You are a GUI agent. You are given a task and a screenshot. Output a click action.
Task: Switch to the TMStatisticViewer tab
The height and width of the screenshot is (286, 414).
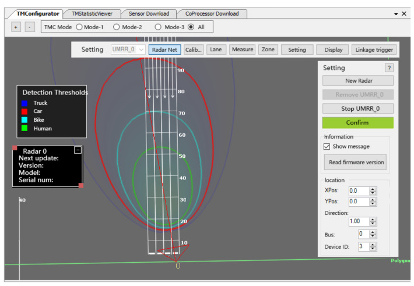[92, 13]
